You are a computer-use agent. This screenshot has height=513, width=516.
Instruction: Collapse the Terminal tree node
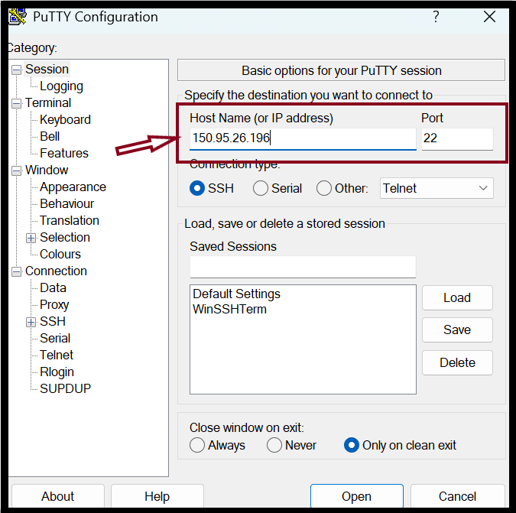pyautogui.click(x=16, y=103)
